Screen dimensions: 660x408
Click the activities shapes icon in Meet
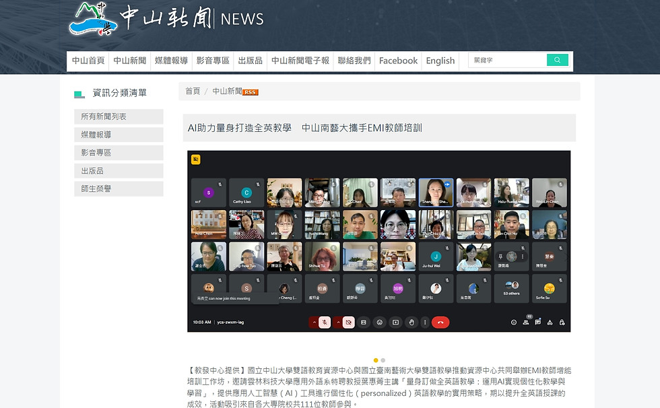pyautogui.click(x=550, y=322)
